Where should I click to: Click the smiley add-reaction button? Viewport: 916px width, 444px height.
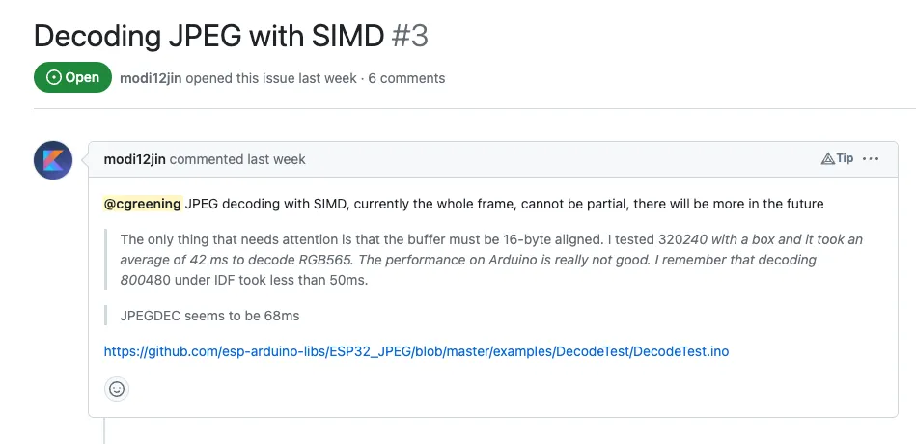[117, 389]
